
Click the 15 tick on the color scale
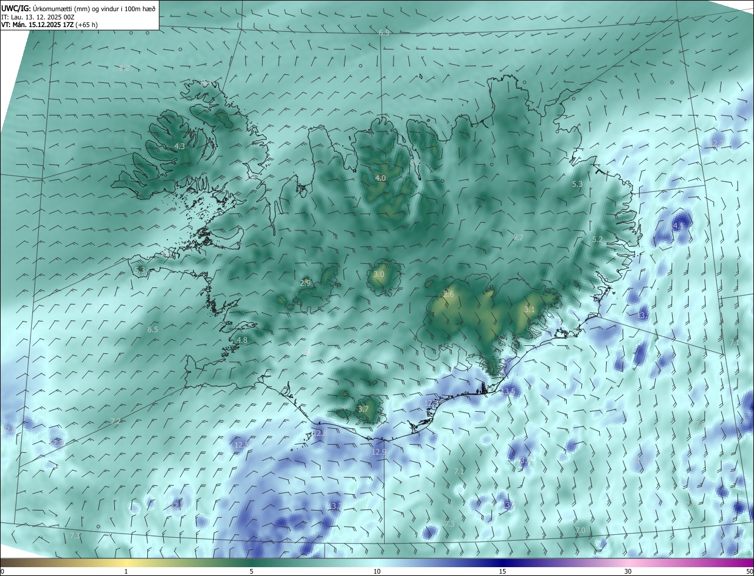tap(502, 572)
